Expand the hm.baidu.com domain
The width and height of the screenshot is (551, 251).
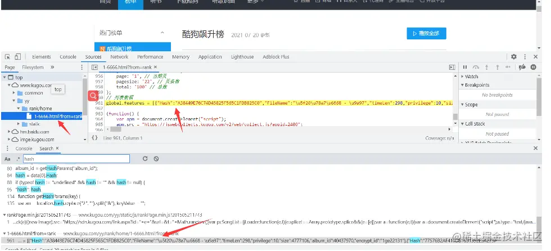click(9, 132)
